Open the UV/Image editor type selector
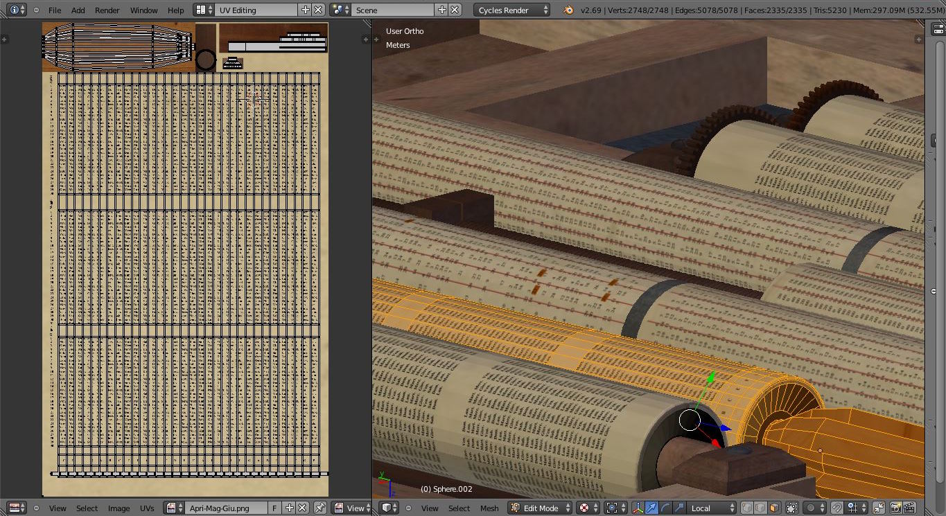The image size is (946, 516). coord(17,508)
